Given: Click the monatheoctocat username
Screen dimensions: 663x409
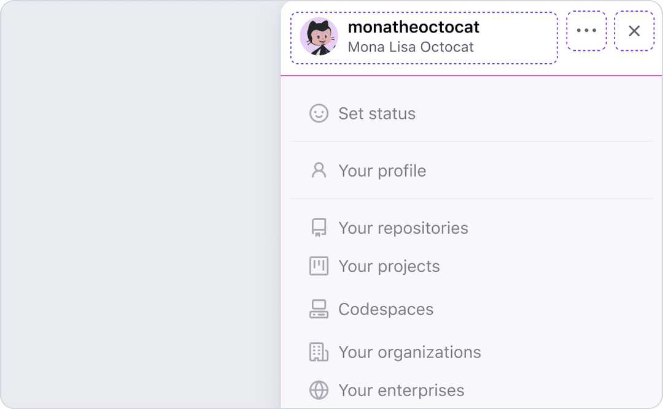Looking at the screenshot, I should [413, 27].
